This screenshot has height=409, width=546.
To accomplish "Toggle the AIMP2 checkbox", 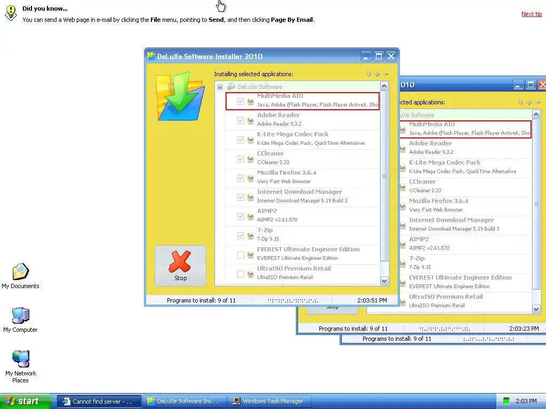I will click(x=240, y=216).
